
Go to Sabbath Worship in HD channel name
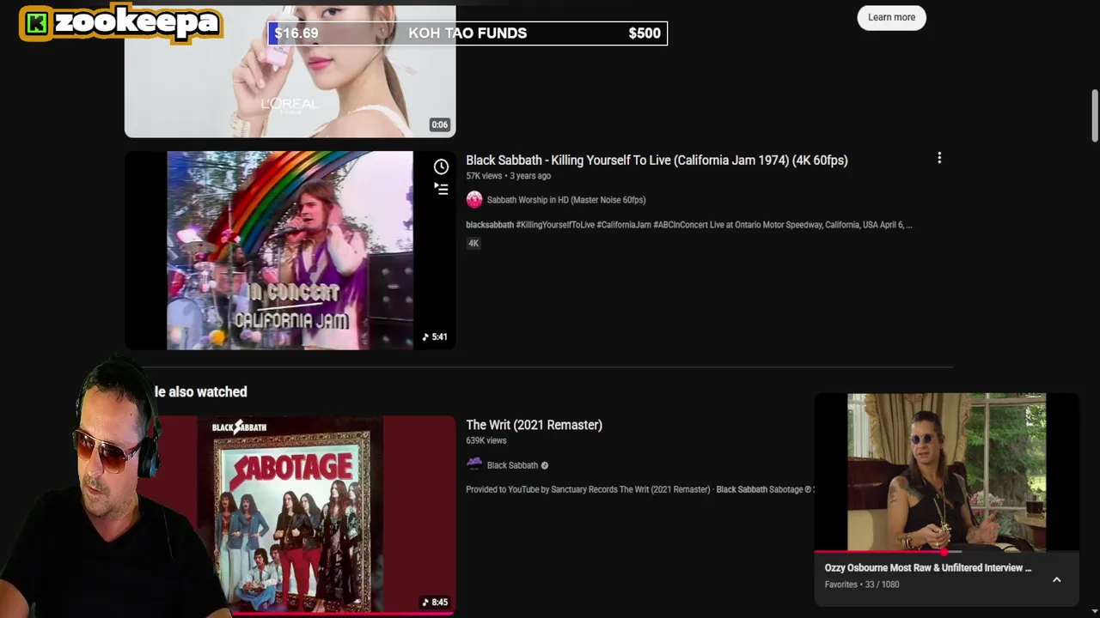tap(566, 200)
